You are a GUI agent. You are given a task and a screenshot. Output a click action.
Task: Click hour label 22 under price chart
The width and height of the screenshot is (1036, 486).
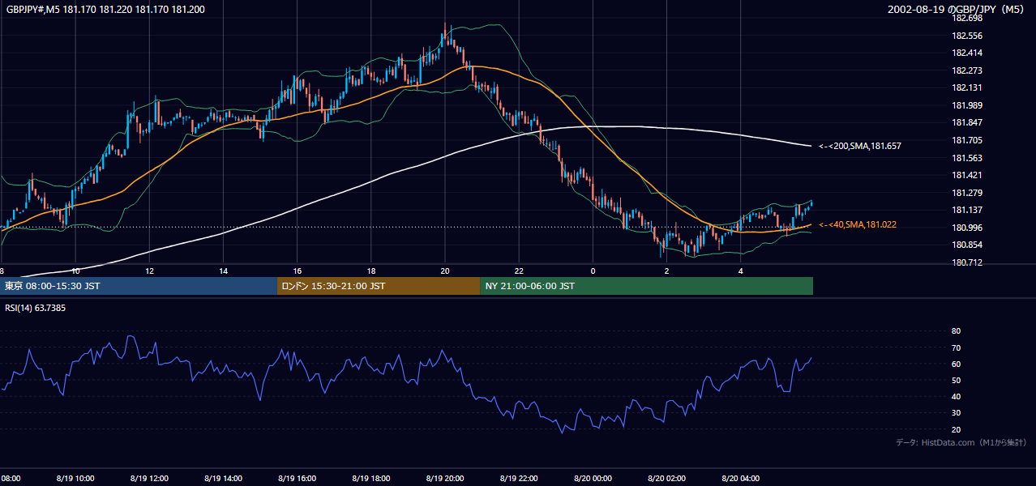point(519,271)
